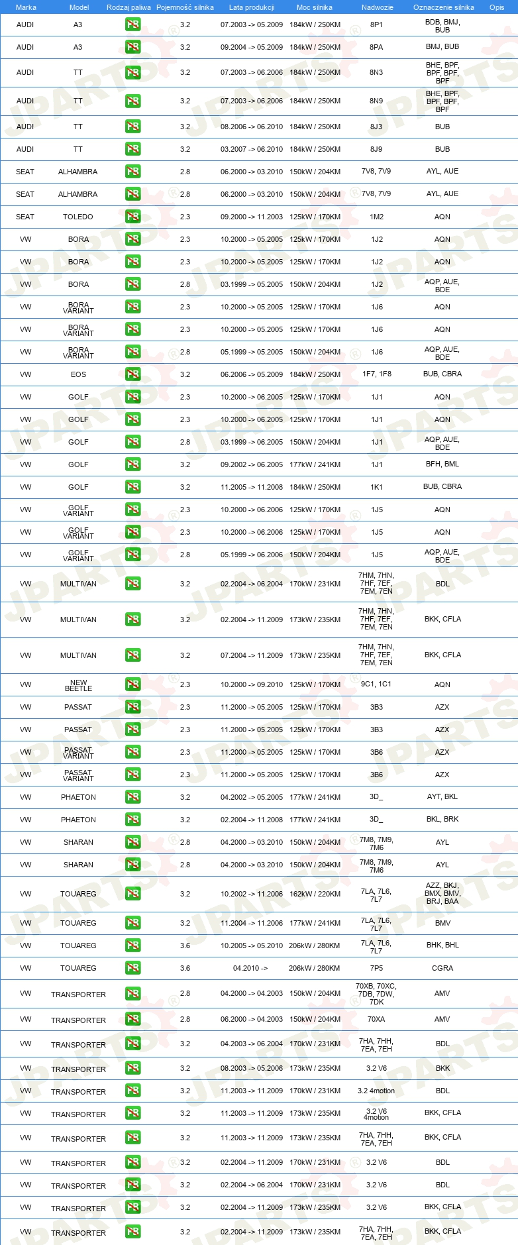This screenshot has width=518, height=1245.
Task: Click the body code 9C1, 1C1
Action: 376,684
